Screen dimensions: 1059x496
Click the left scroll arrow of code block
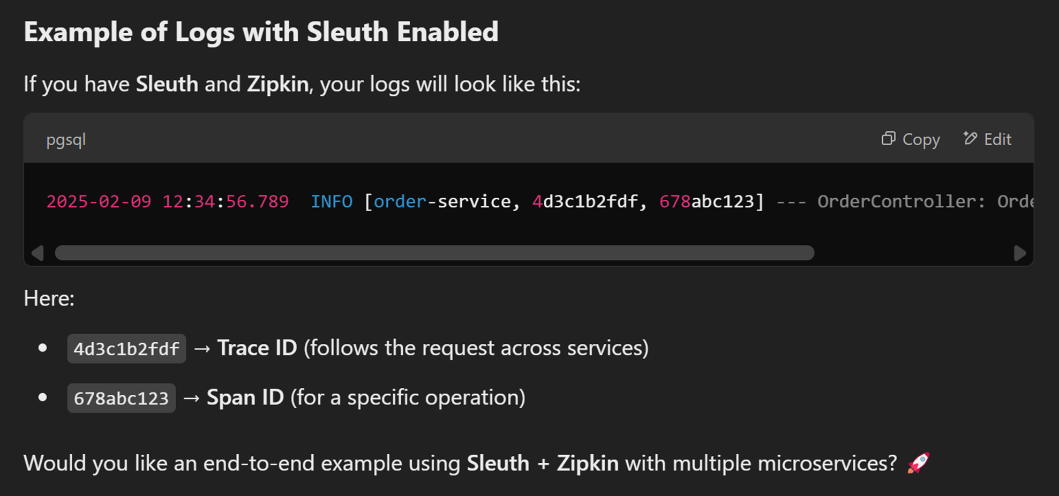[37, 253]
